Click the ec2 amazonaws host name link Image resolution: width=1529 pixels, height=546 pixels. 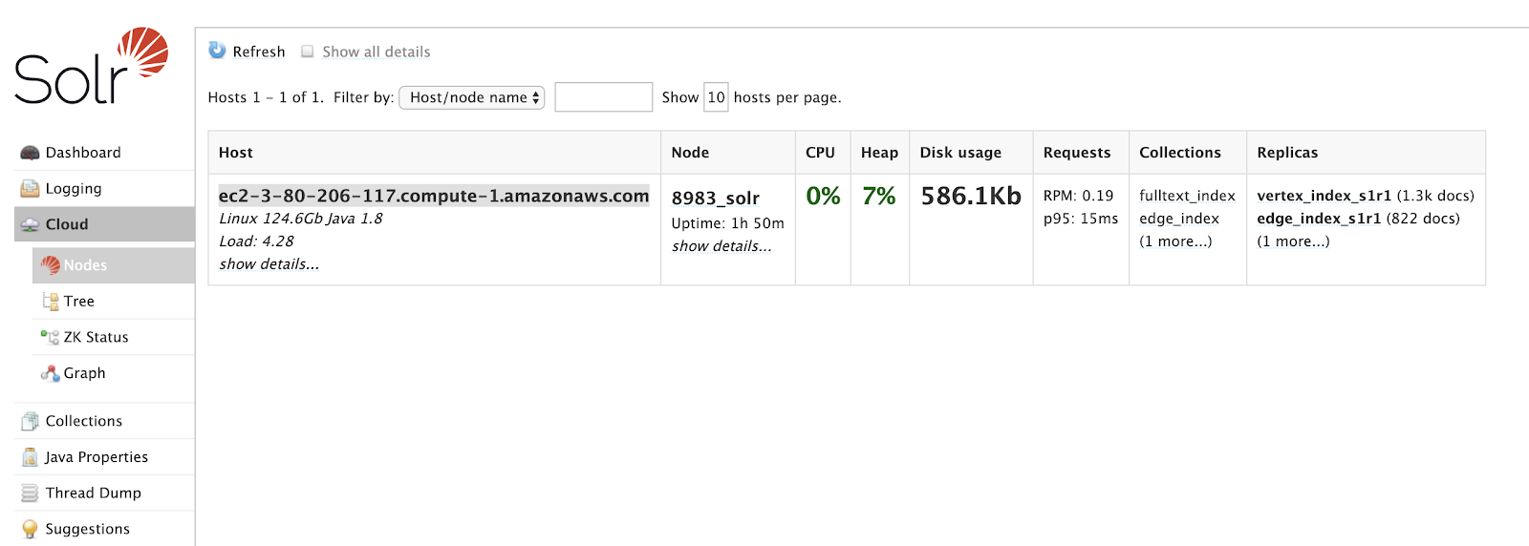[x=434, y=196]
